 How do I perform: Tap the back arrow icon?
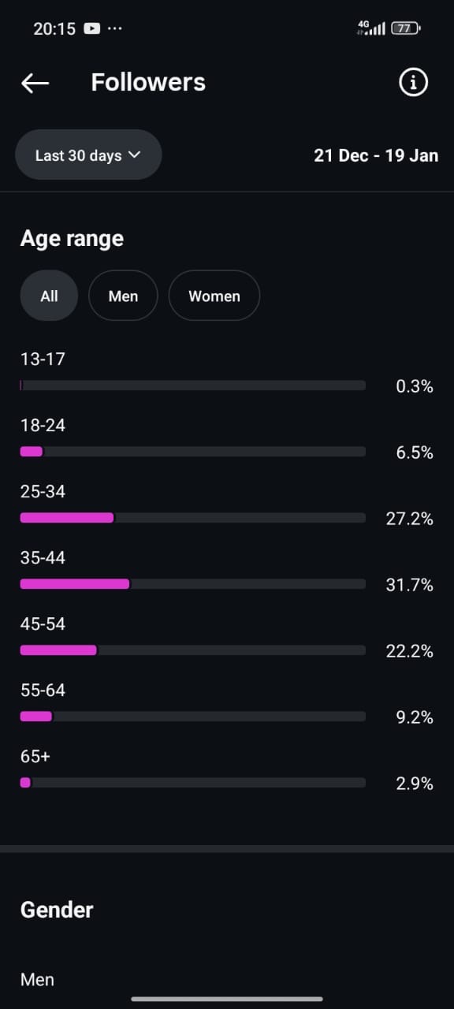pyautogui.click(x=35, y=83)
